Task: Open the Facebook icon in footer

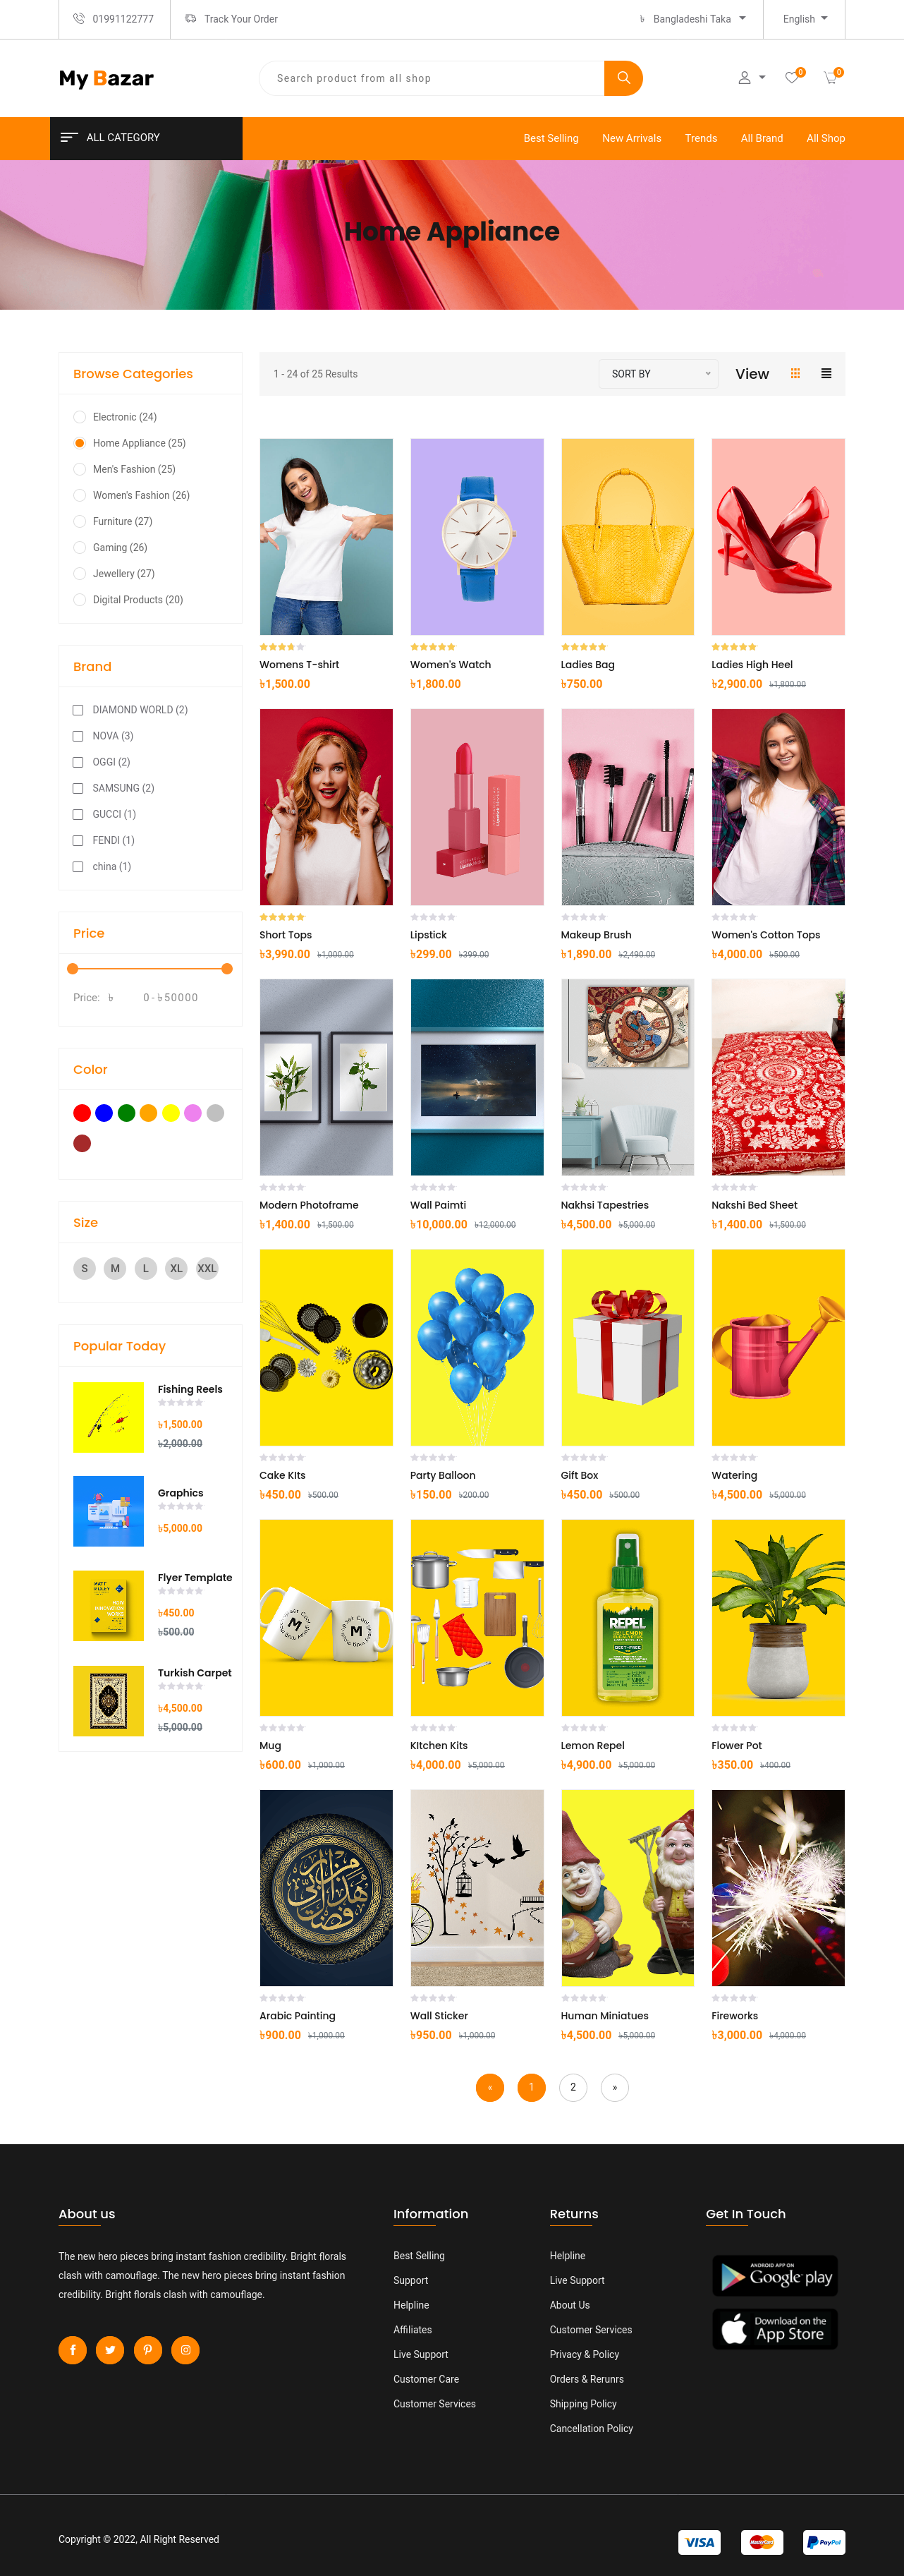Action: click(x=73, y=2350)
